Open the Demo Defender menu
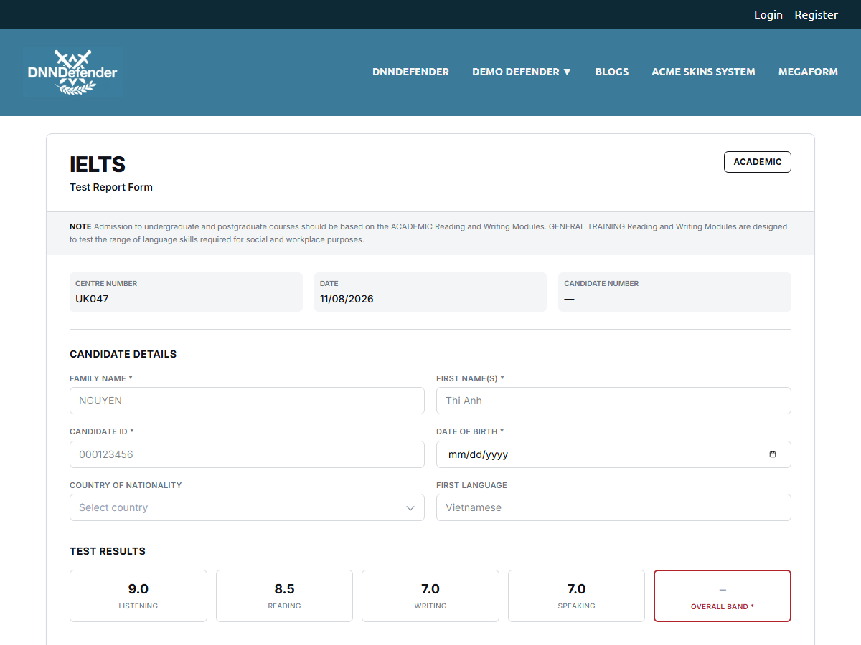This screenshot has width=861, height=645. (522, 72)
